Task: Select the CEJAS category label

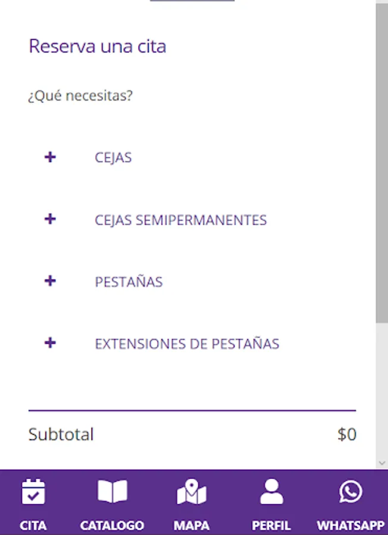Action: coord(113,158)
